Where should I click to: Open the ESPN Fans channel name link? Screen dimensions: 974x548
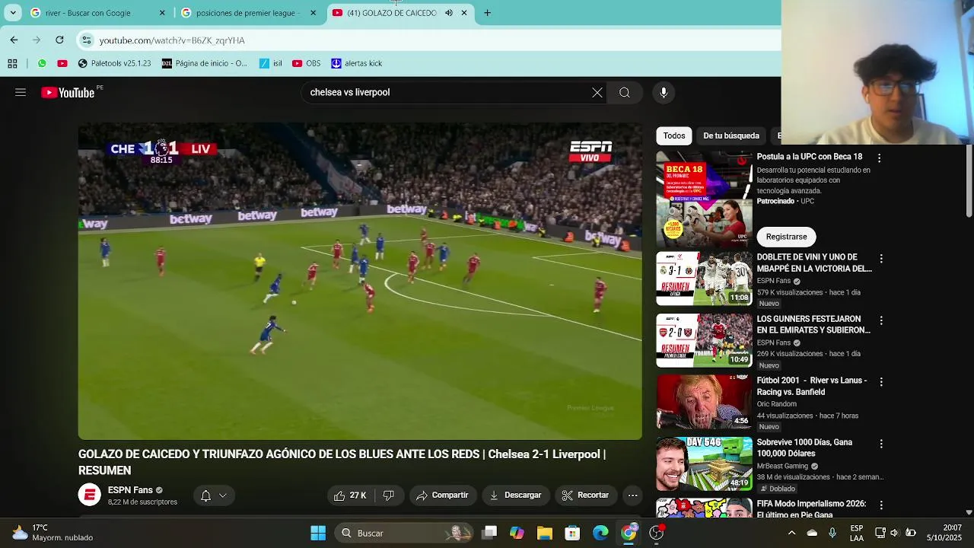130,490
